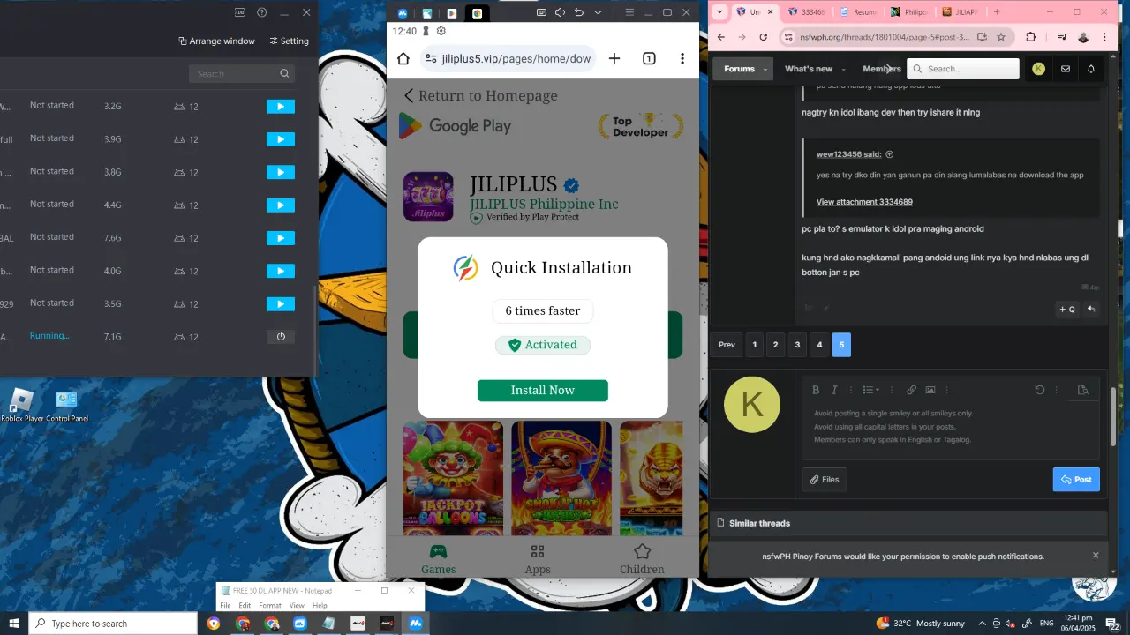The height and width of the screenshot is (635, 1130).
Task: Click the emulator back undo arrow icon
Action: [x=579, y=12]
